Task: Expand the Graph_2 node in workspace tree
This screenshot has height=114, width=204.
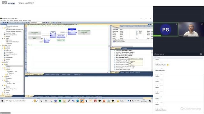Action: [4, 75]
